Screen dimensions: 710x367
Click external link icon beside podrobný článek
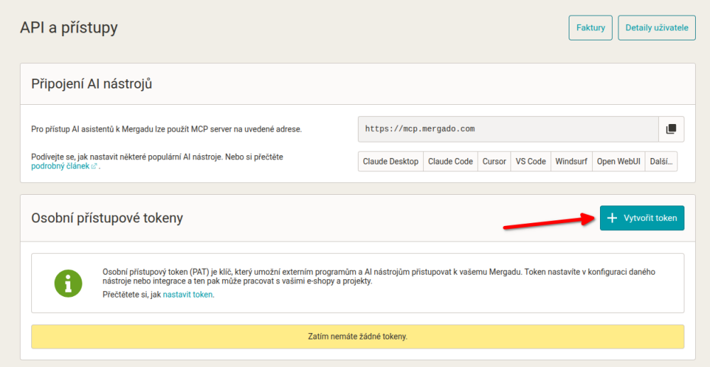[x=94, y=166]
